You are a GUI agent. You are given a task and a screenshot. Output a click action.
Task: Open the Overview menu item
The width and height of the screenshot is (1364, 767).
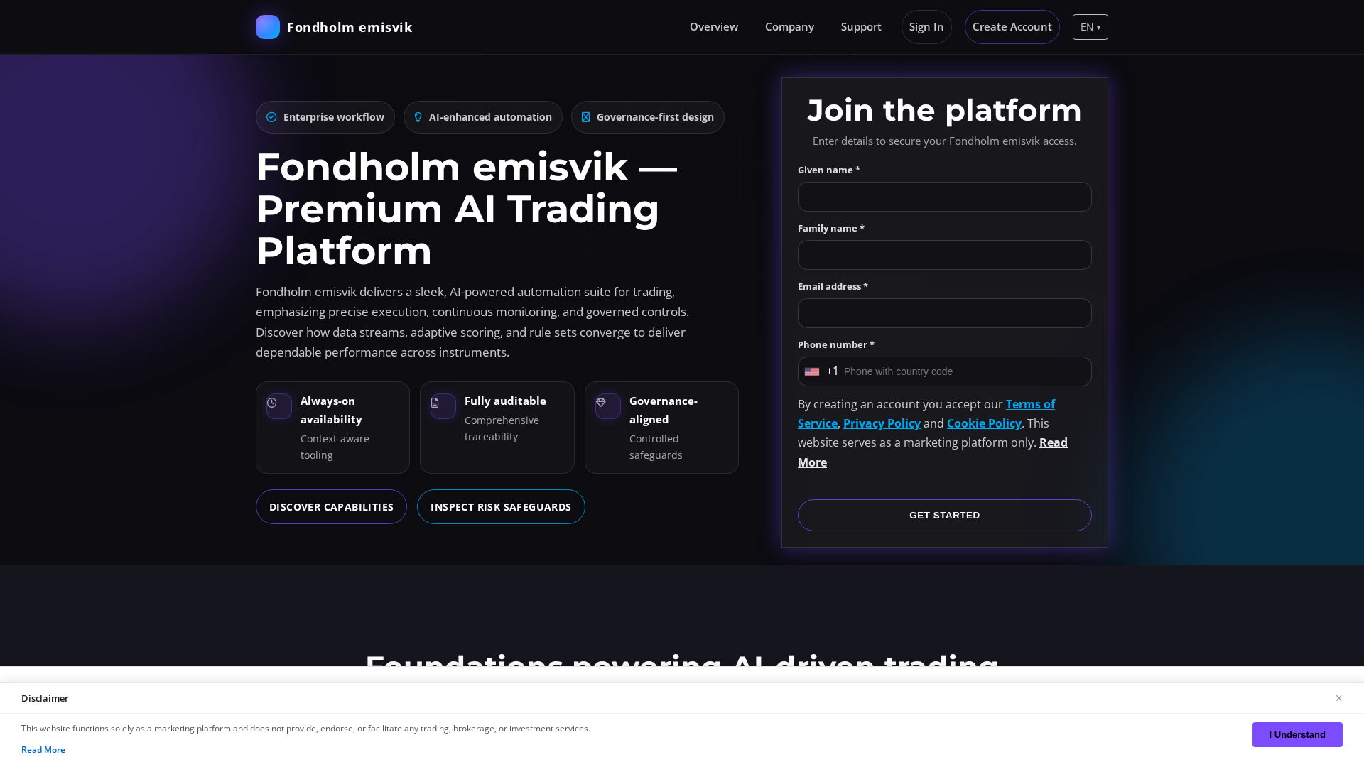tap(714, 27)
